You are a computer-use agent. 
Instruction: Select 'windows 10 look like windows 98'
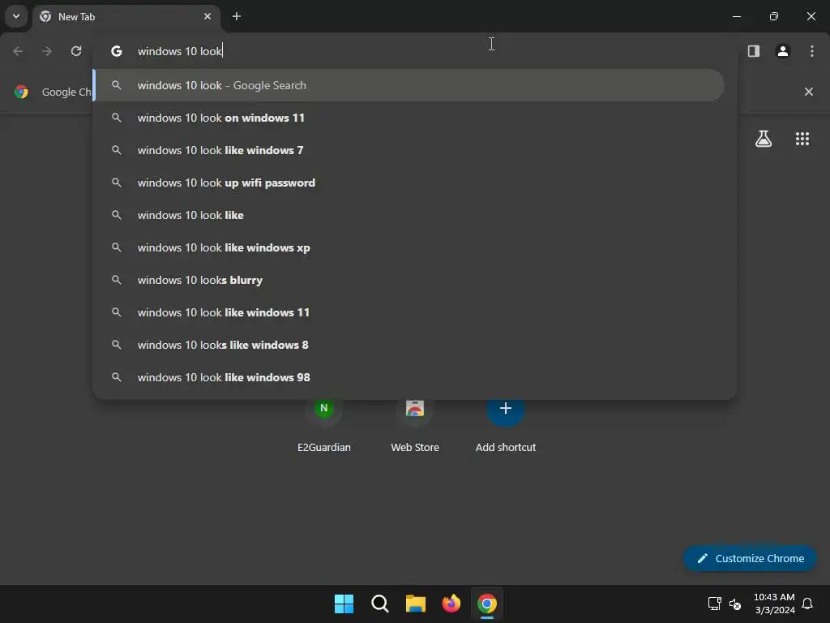[409, 377]
